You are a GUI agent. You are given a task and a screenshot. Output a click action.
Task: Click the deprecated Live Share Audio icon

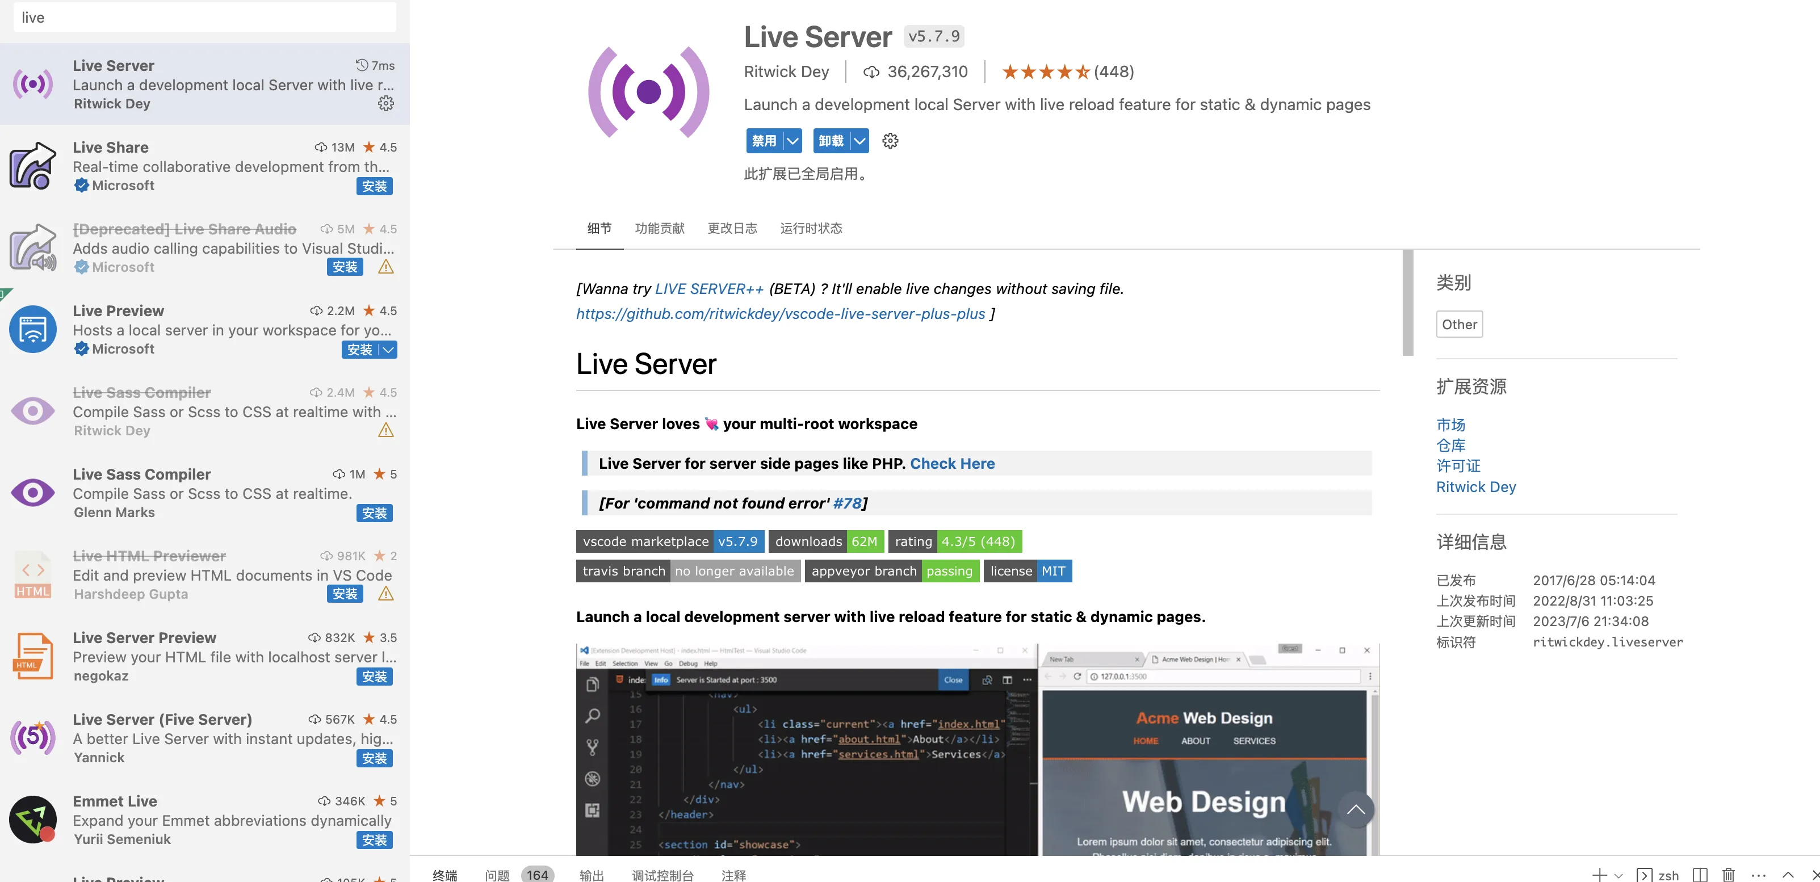32,248
